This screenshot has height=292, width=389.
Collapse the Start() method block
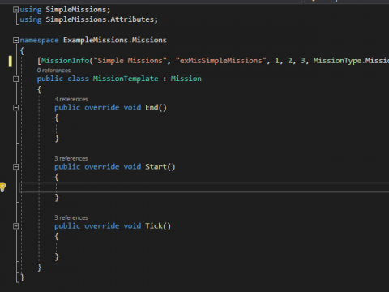15,167
